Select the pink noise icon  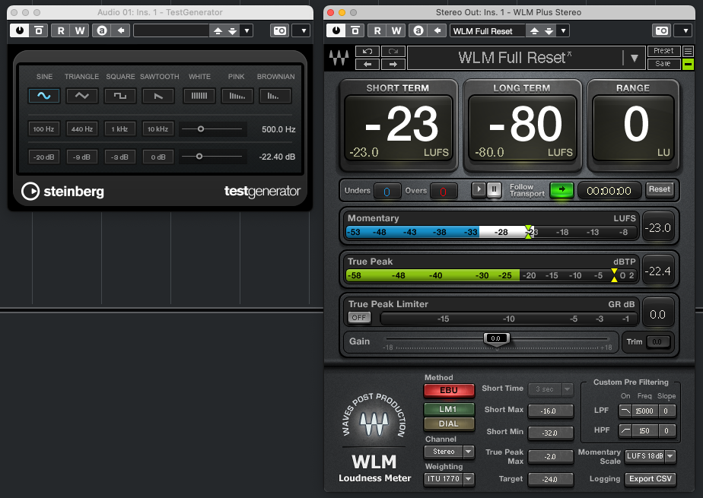click(x=237, y=96)
